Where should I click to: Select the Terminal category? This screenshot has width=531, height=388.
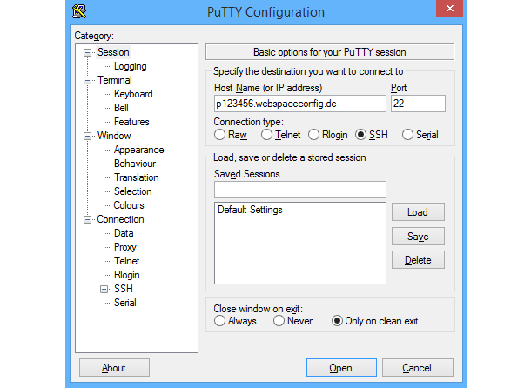point(114,80)
